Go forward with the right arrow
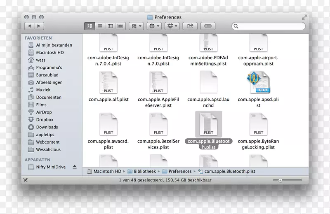 click(39, 26)
